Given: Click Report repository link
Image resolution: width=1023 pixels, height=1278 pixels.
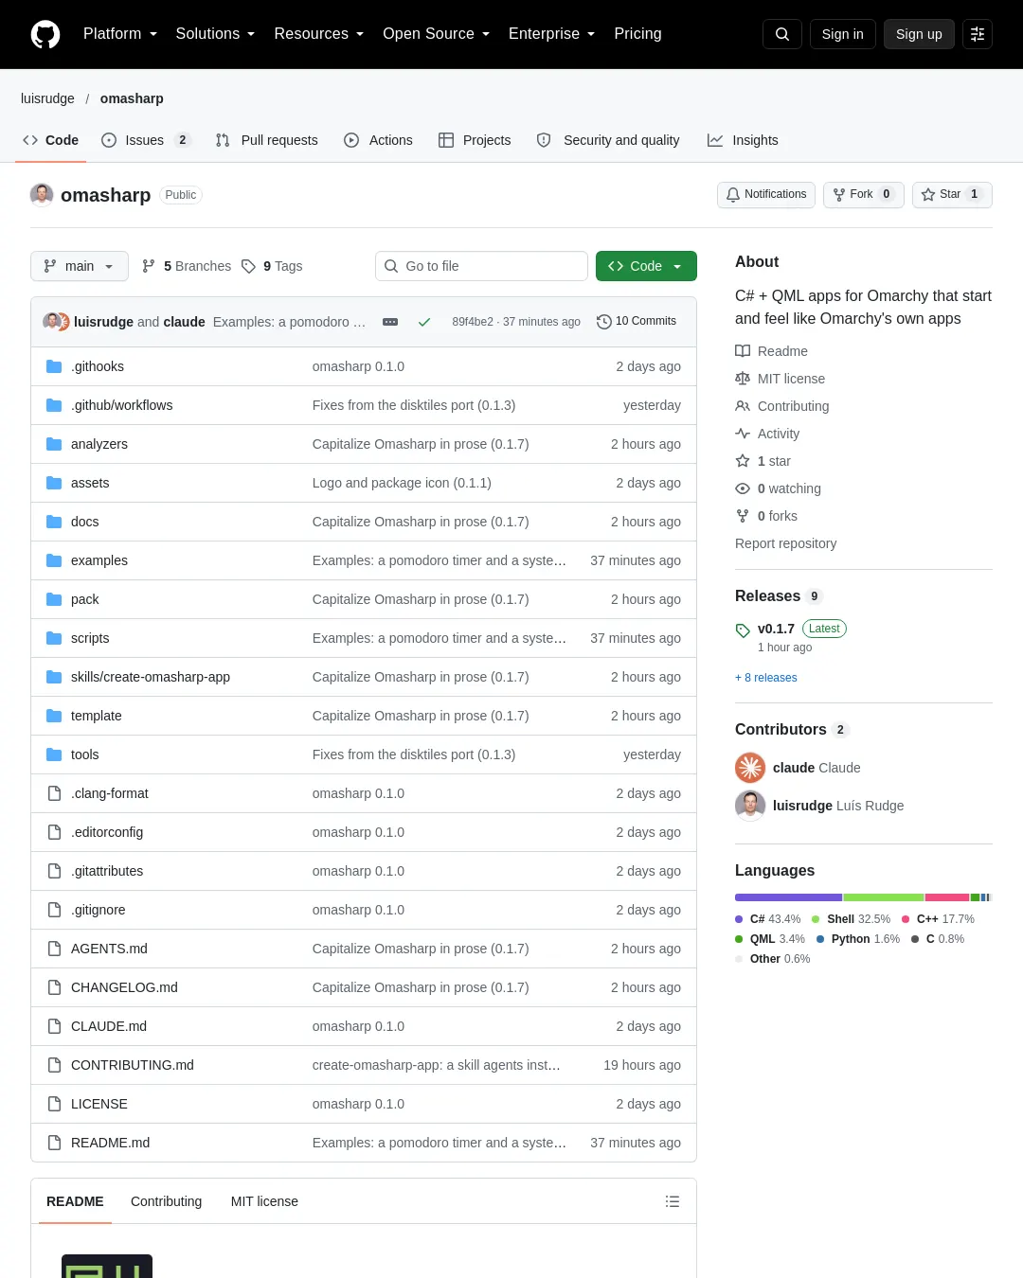Looking at the screenshot, I should coord(785,543).
